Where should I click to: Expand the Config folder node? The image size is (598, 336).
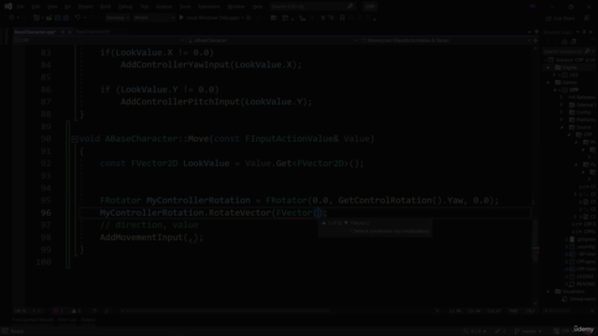[562, 112]
